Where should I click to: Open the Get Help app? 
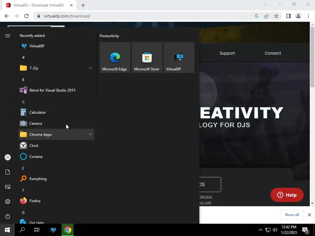[x=56, y=221]
